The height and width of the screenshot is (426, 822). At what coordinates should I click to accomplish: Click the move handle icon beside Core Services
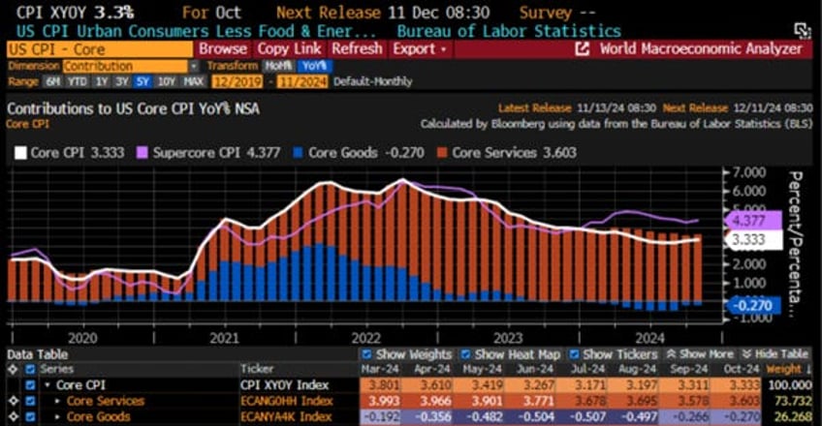tap(14, 401)
